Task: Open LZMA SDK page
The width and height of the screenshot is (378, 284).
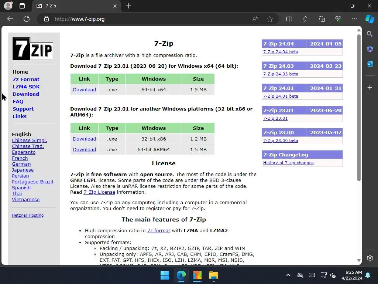Action: click(26, 87)
